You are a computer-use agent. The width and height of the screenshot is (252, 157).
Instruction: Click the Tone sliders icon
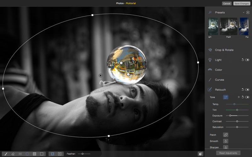(226, 97)
